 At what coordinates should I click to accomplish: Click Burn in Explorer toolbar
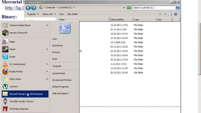(62, 14)
